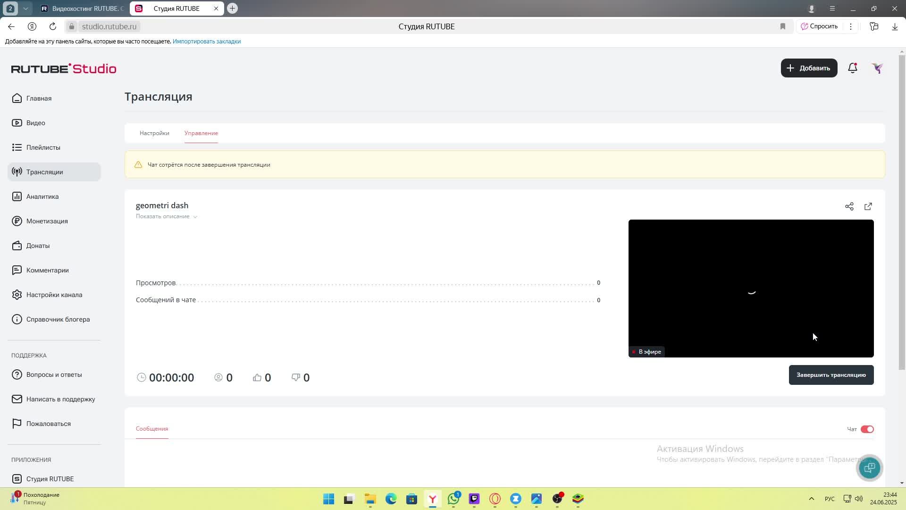The image size is (906, 510).
Task: Toggle the Чат switch off
Action: tap(867, 429)
